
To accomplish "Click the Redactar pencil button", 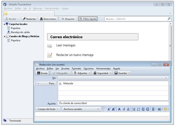I will tap(29, 19).
